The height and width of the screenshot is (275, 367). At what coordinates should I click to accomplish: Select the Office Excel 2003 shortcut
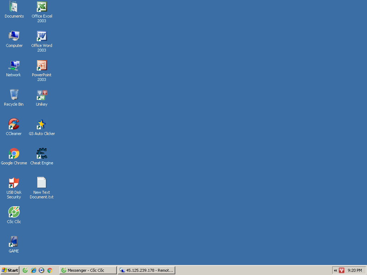42,12
